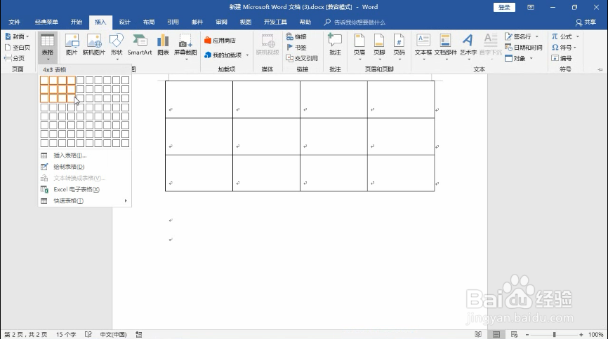Open the Header (页眉) options
The height and width of the screenshot is (339, 608).
pyautogui.click(x=359, y=46)
